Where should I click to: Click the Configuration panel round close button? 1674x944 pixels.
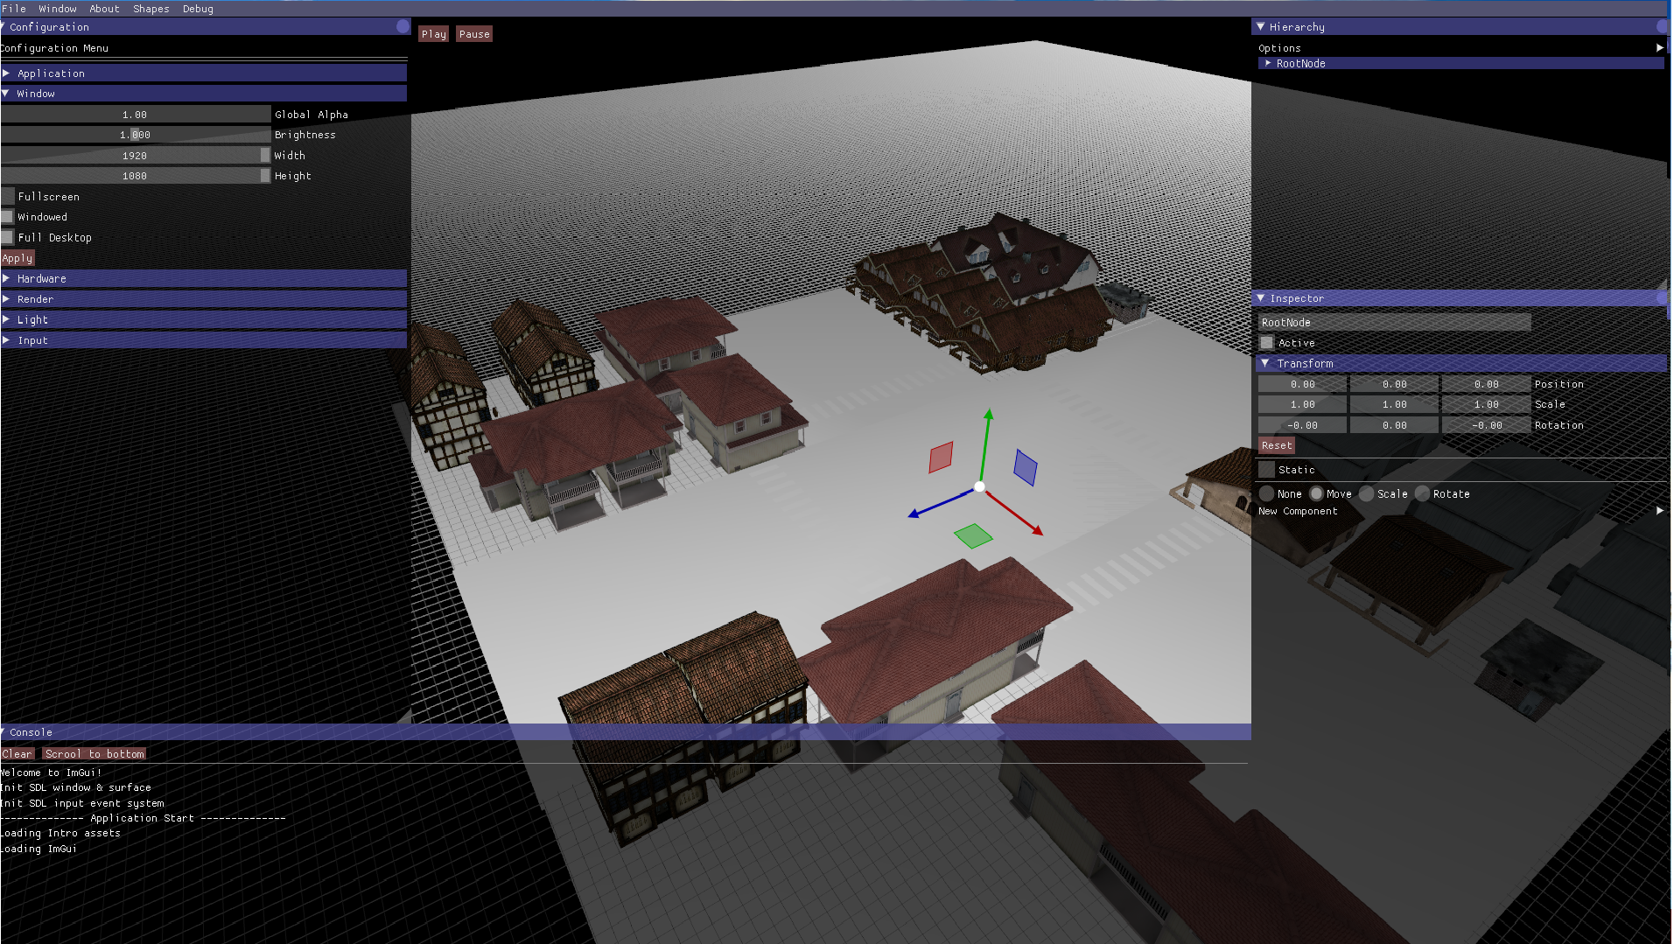[403, 27]
